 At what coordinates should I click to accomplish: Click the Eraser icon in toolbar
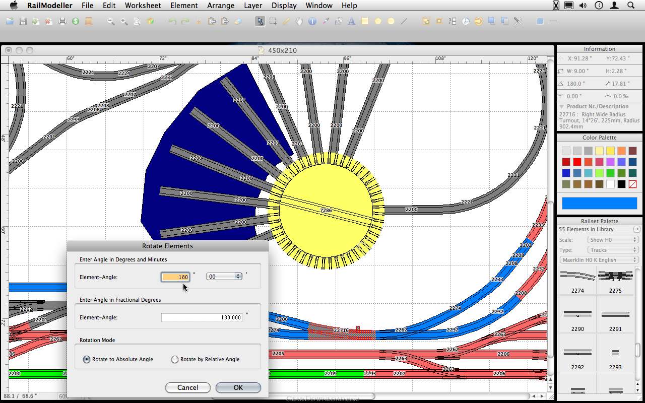pos(238,21)
